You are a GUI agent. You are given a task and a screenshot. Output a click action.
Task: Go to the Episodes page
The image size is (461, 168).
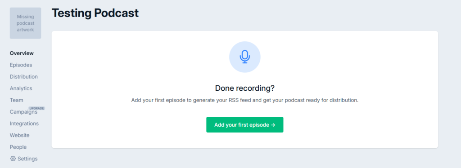coord(21,65)
